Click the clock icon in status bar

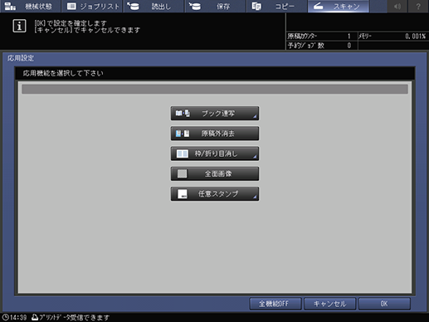(x=5, y=317)
